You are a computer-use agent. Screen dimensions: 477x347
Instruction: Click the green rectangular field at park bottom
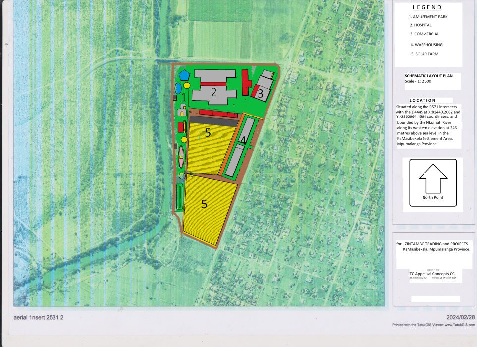click(x=180, y=196)
